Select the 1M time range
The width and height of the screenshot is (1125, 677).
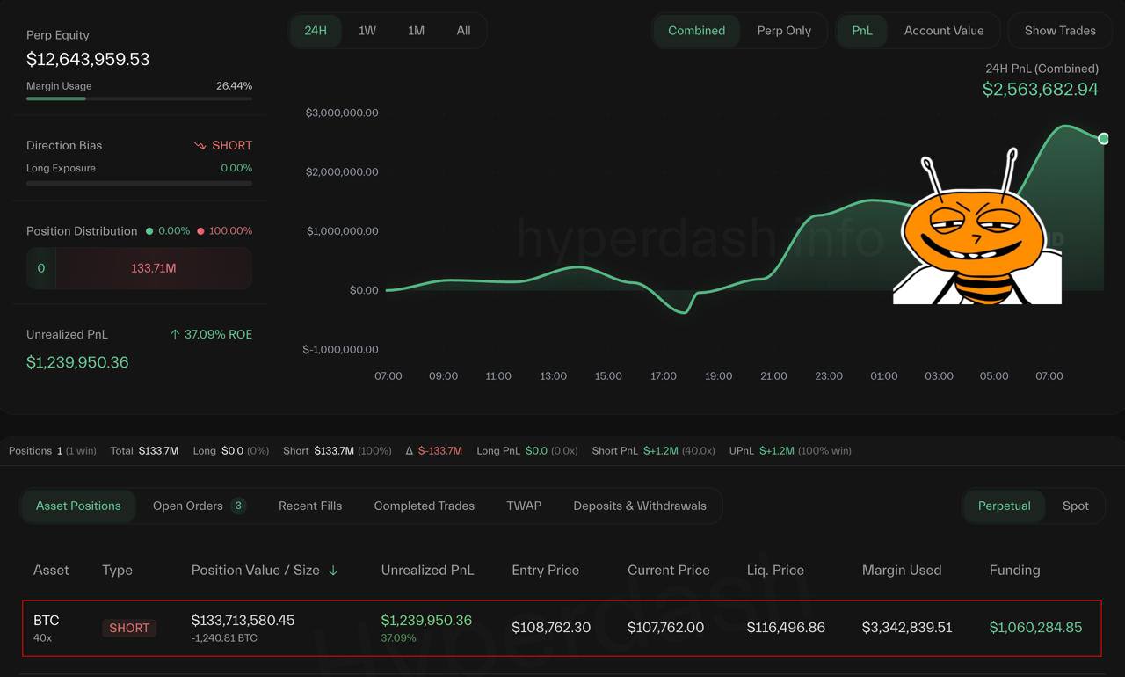click(x=416, y=31)
